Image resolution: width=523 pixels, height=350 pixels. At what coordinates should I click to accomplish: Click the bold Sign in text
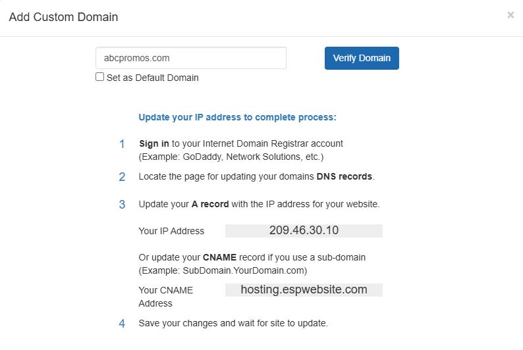[x=154, y=143]
